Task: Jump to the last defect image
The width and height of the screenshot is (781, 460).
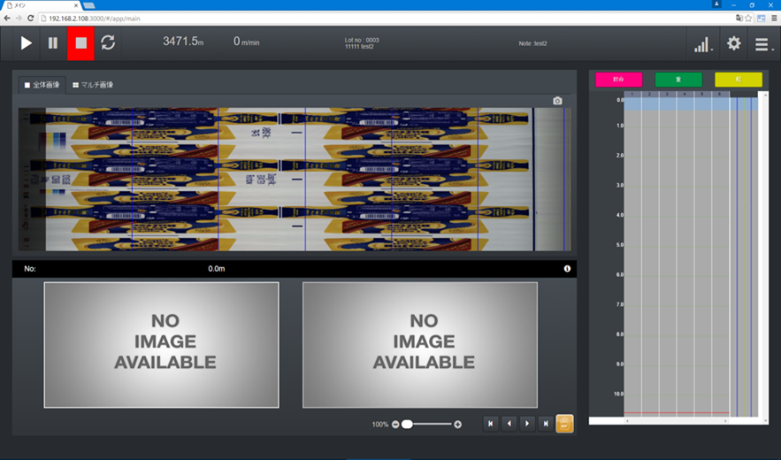Action: coord(546,424)
